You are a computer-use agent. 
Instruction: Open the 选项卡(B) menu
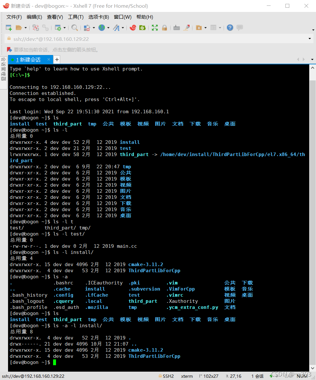click(x=98, y=17)
